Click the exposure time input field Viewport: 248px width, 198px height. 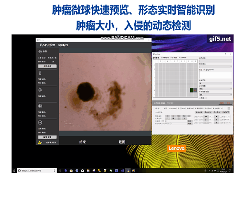(x=179, y=123)
